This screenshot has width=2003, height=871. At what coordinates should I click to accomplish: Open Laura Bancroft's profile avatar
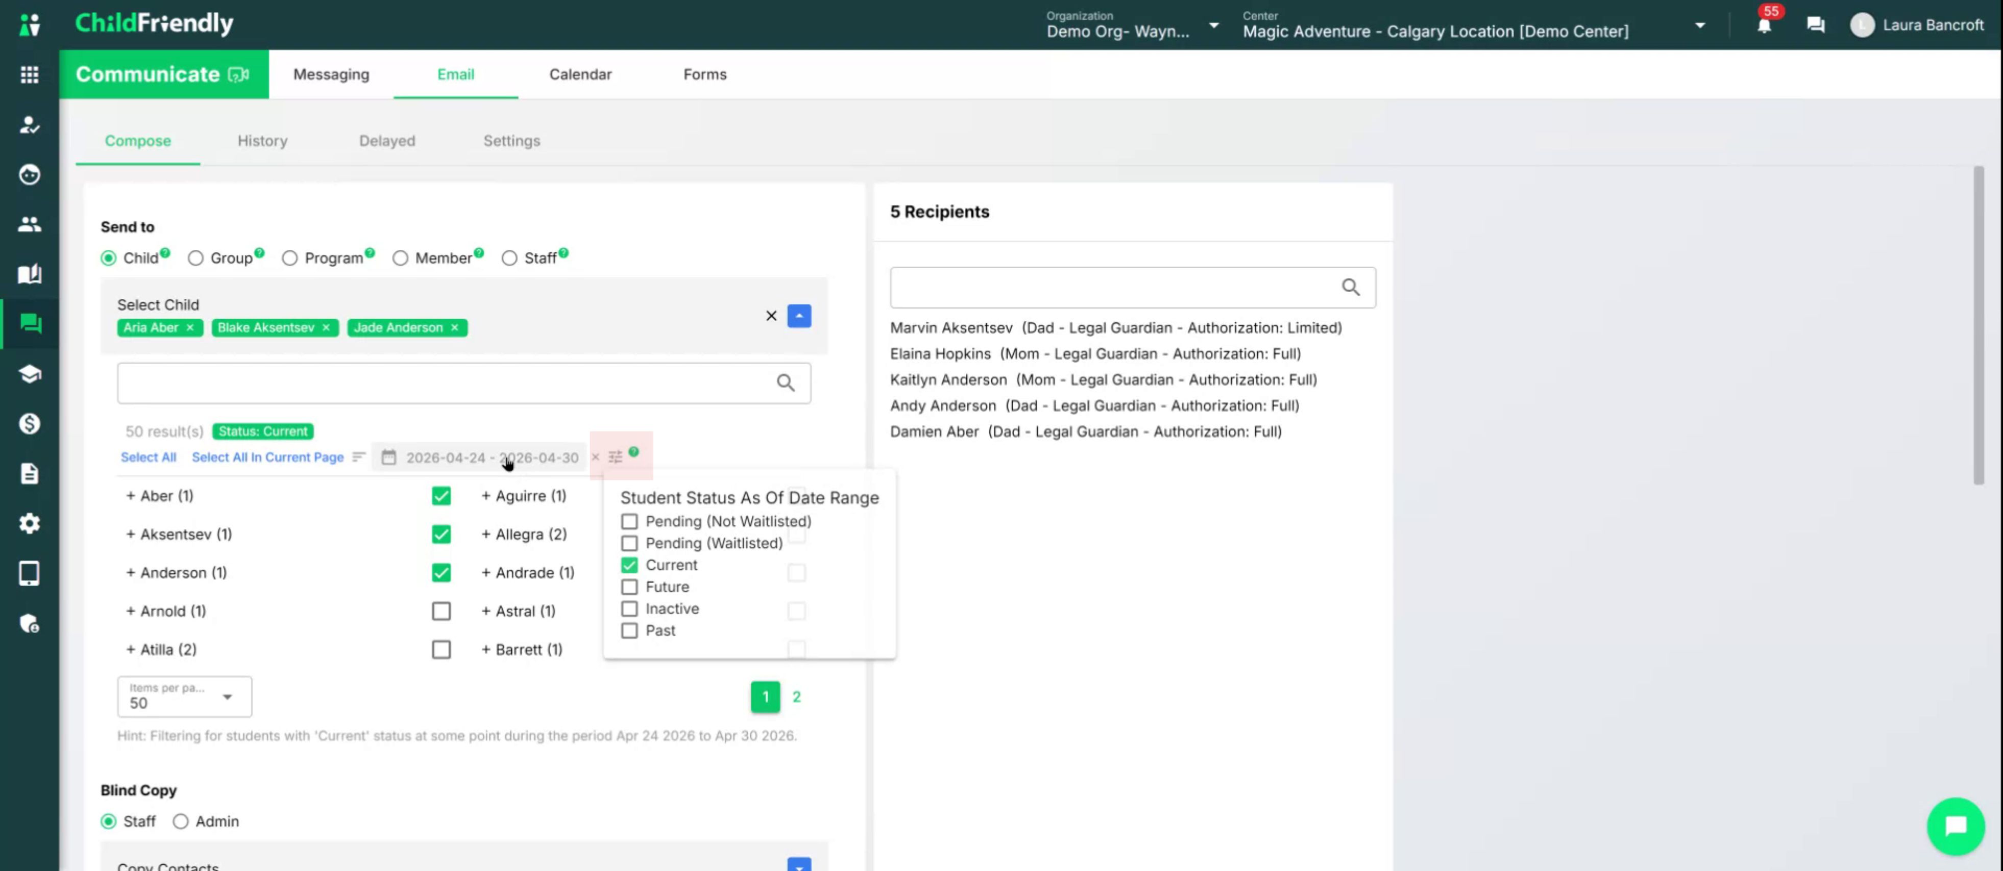[x=1862, y=25]
